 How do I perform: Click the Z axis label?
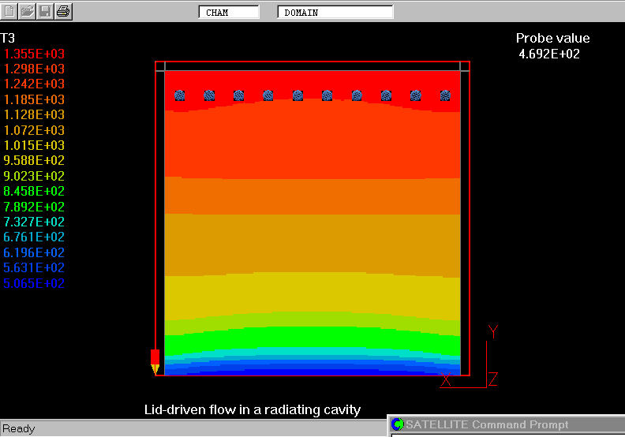tap(493, 380)
